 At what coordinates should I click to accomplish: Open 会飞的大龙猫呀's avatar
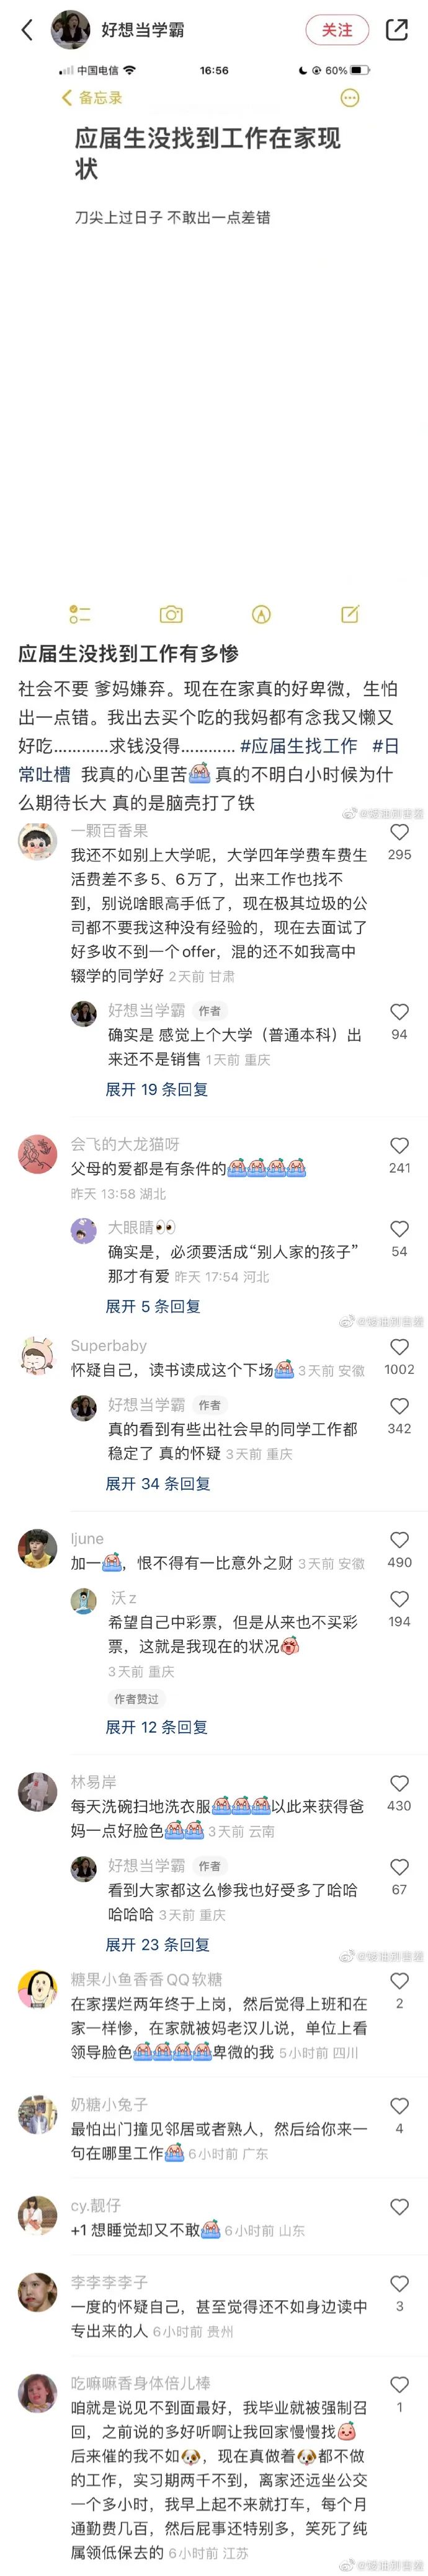38,1154
